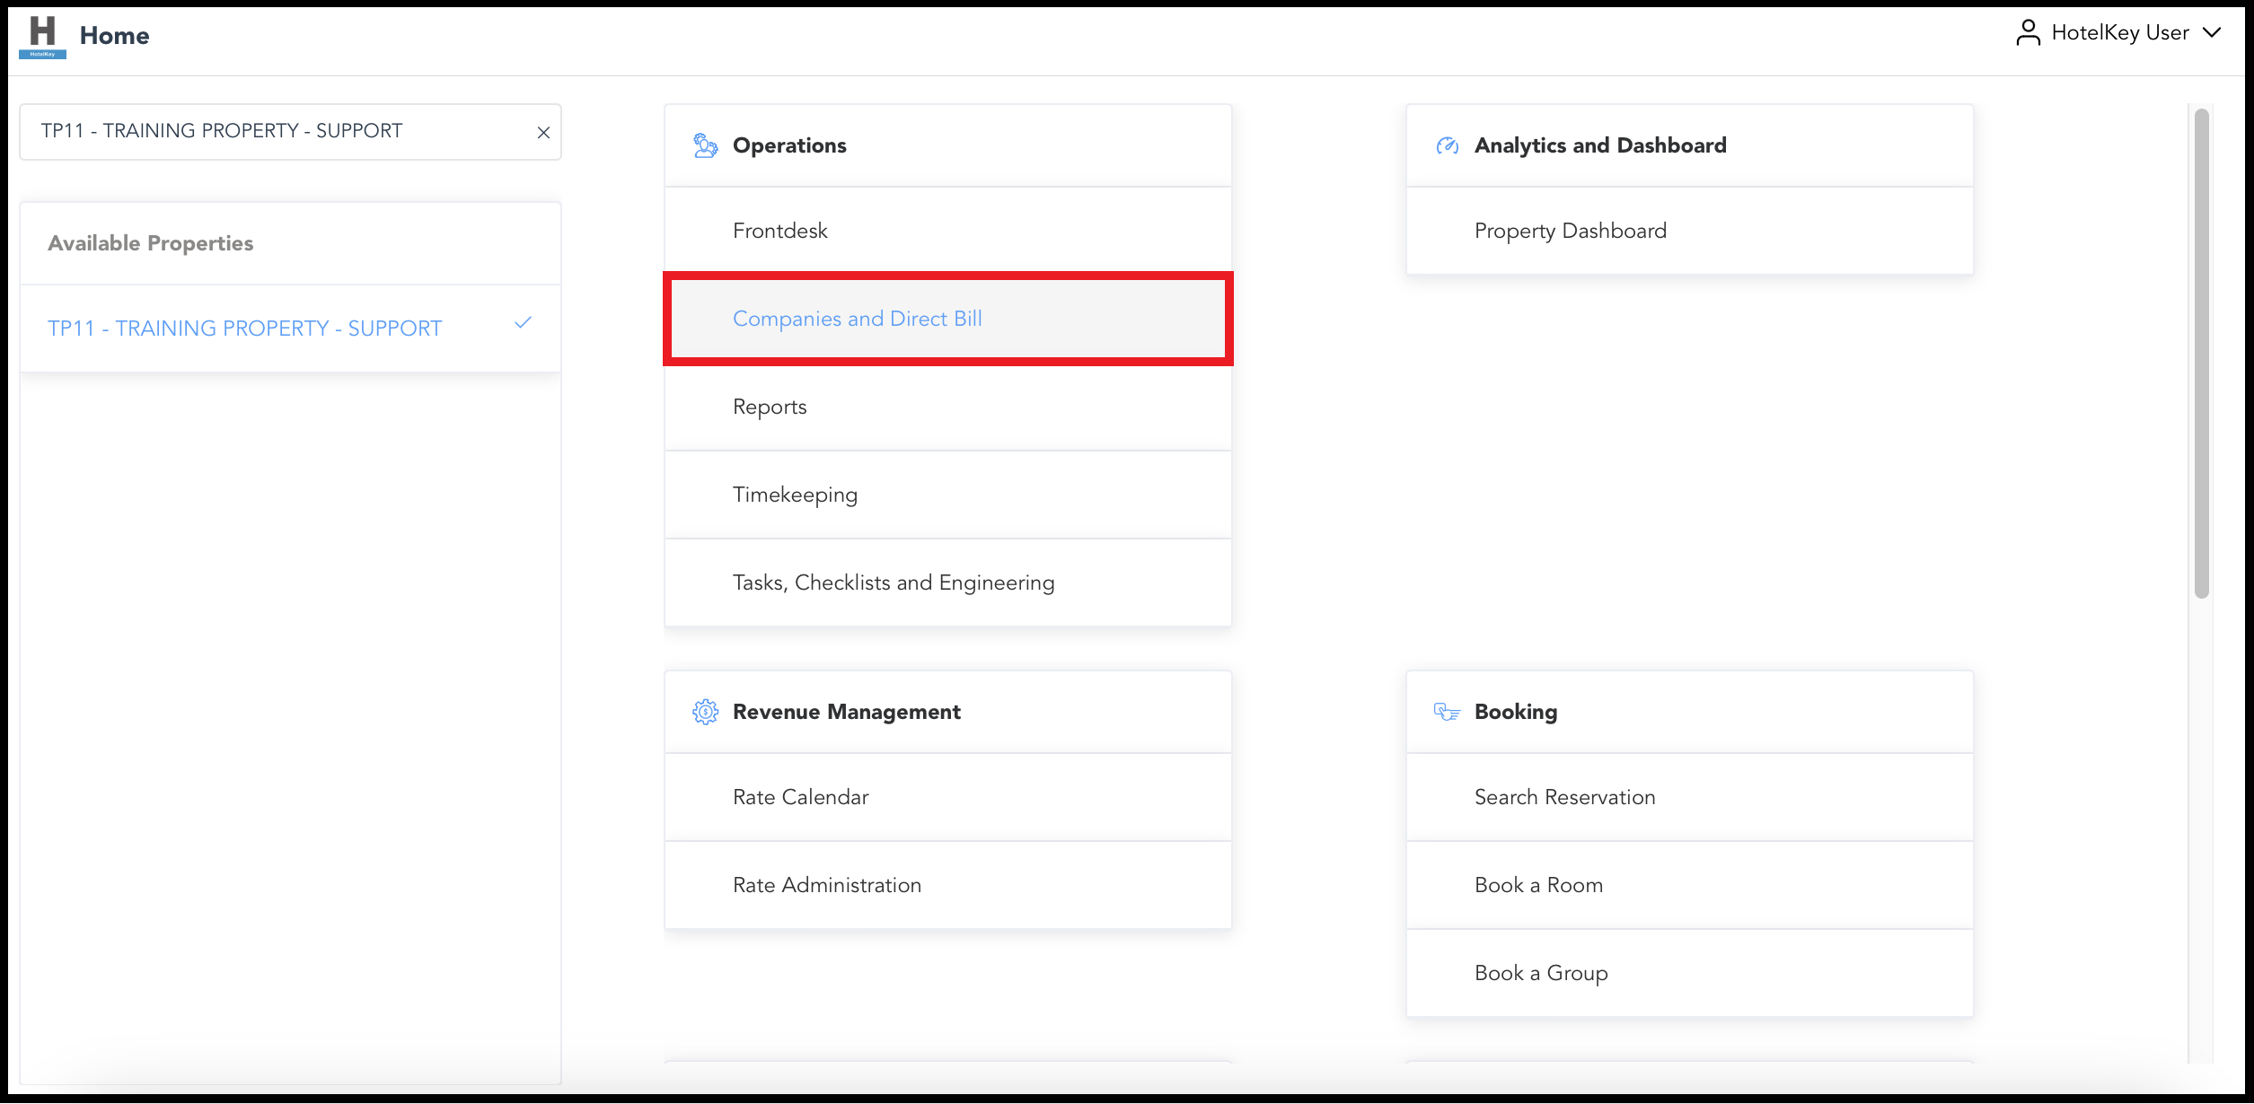Open Frontdesk from Operations
The image size is (2254, 1104).
(779, 231)
